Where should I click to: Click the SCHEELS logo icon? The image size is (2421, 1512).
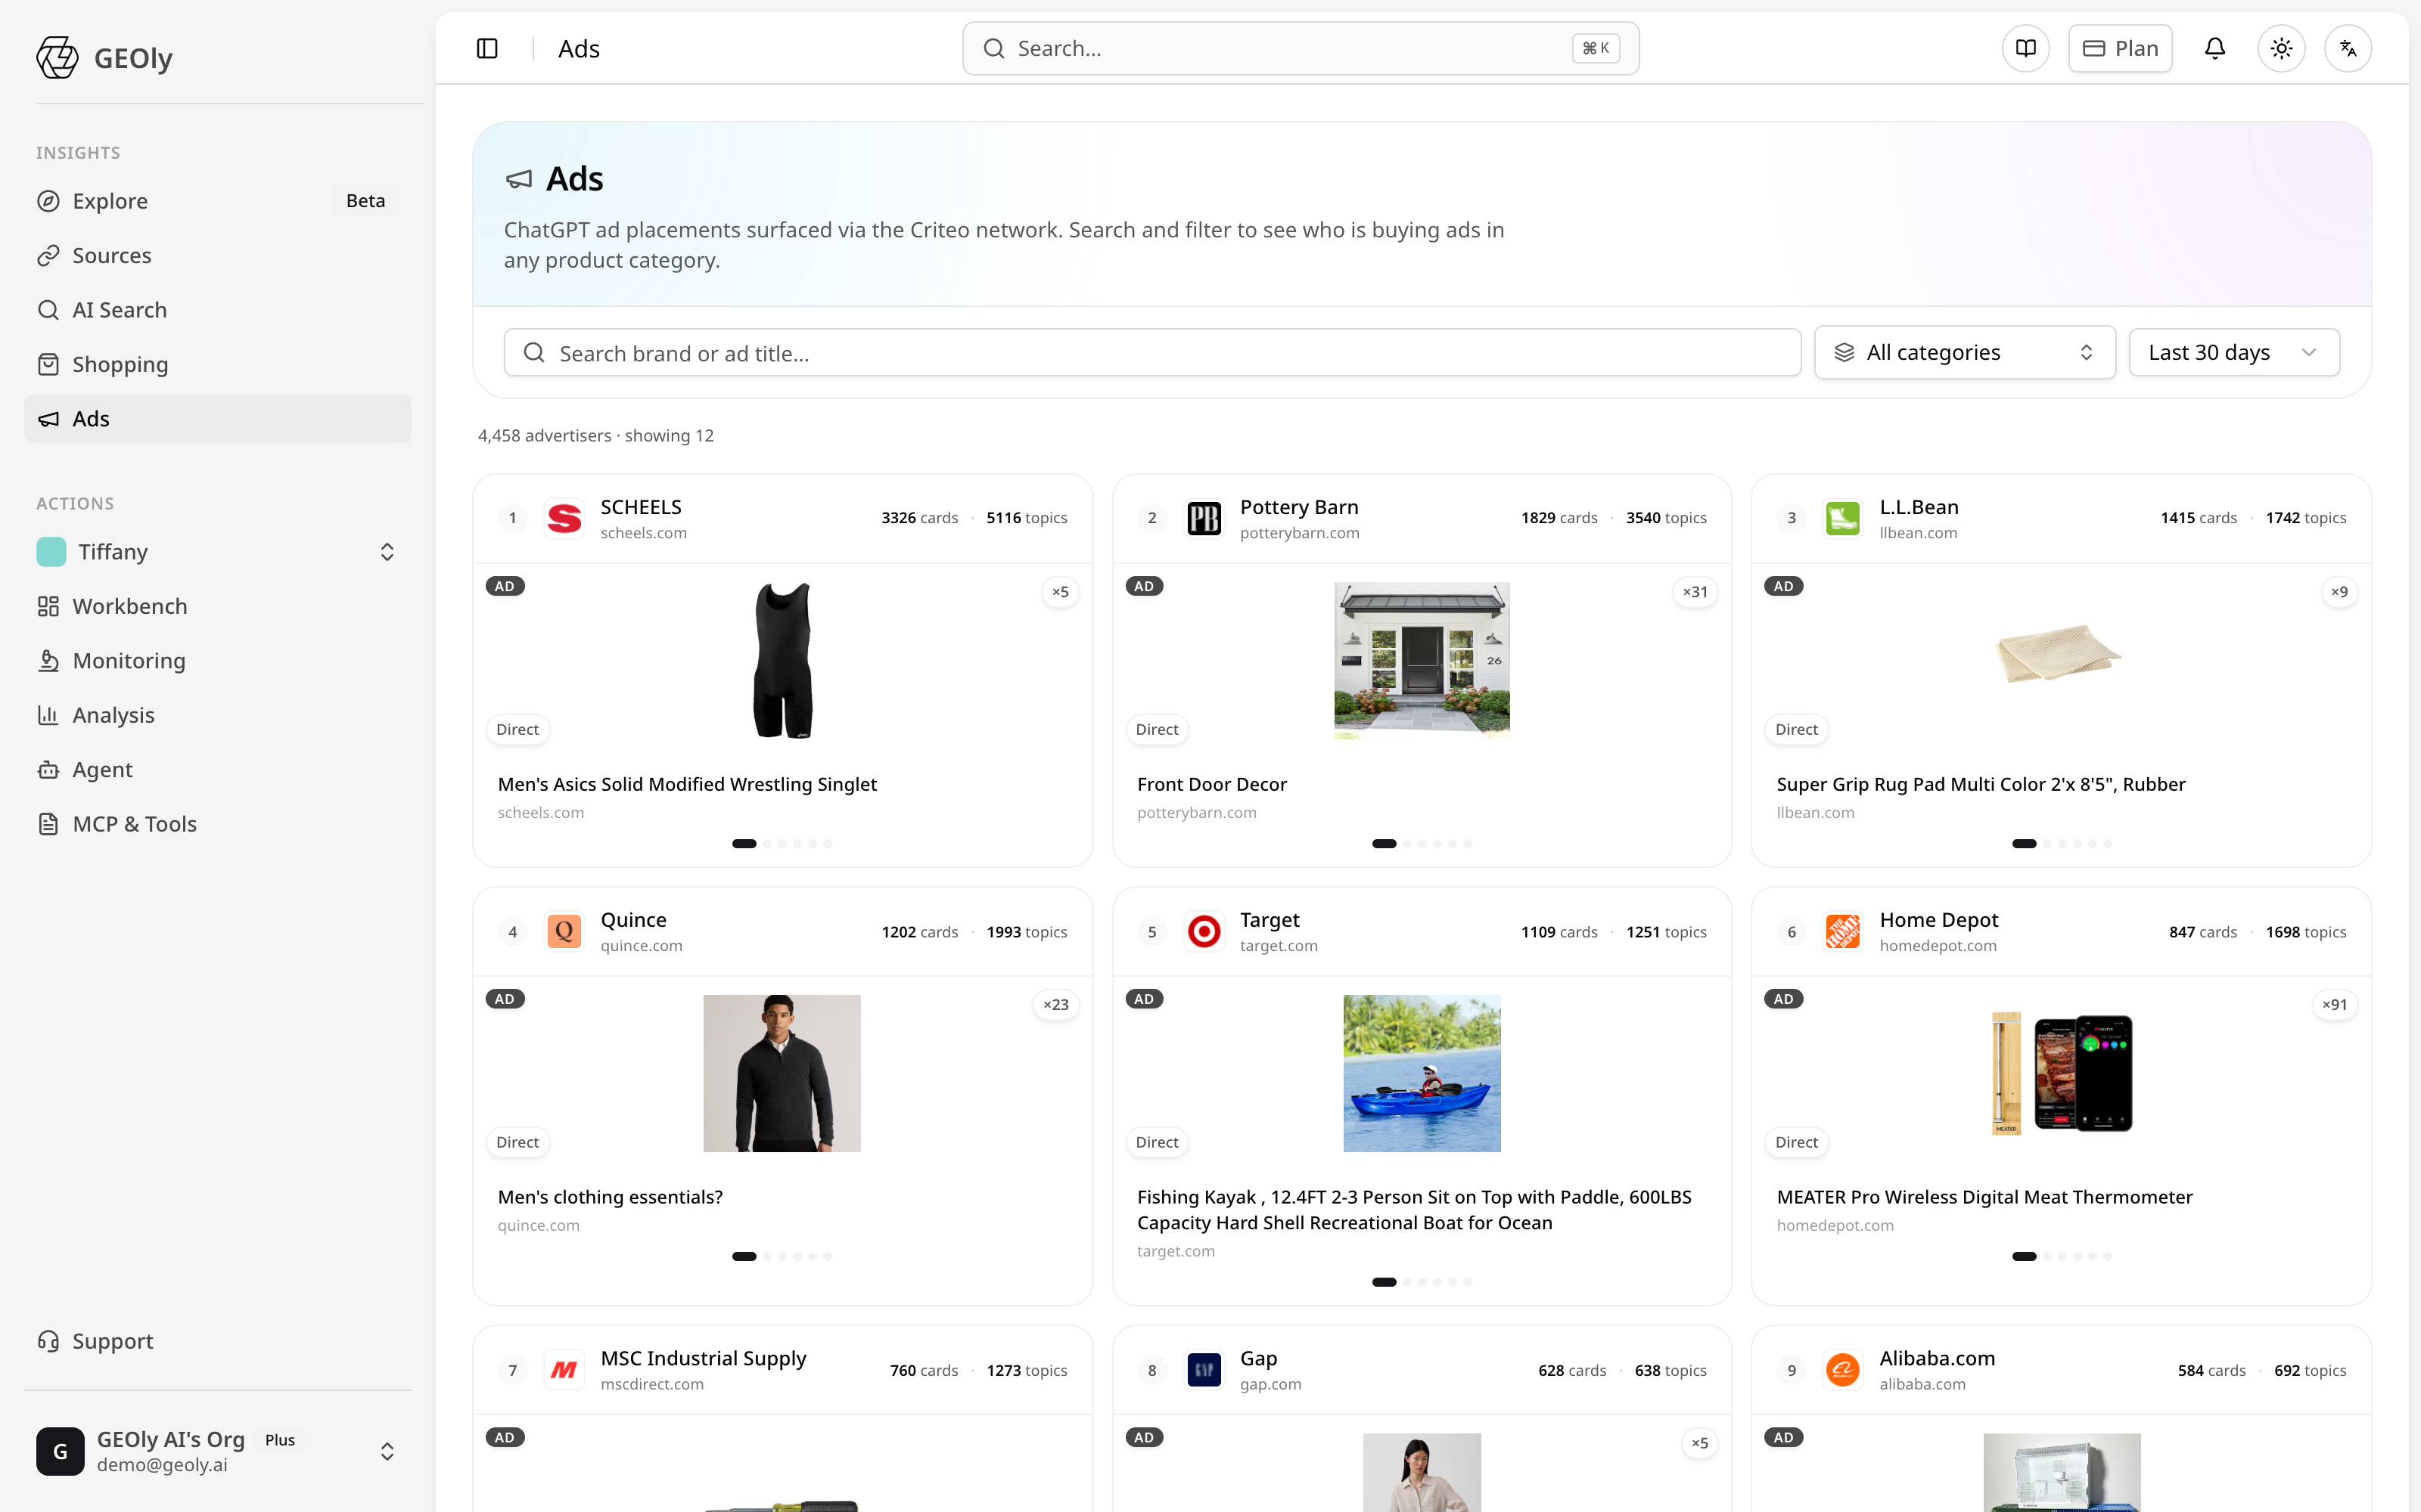(564, 518)
